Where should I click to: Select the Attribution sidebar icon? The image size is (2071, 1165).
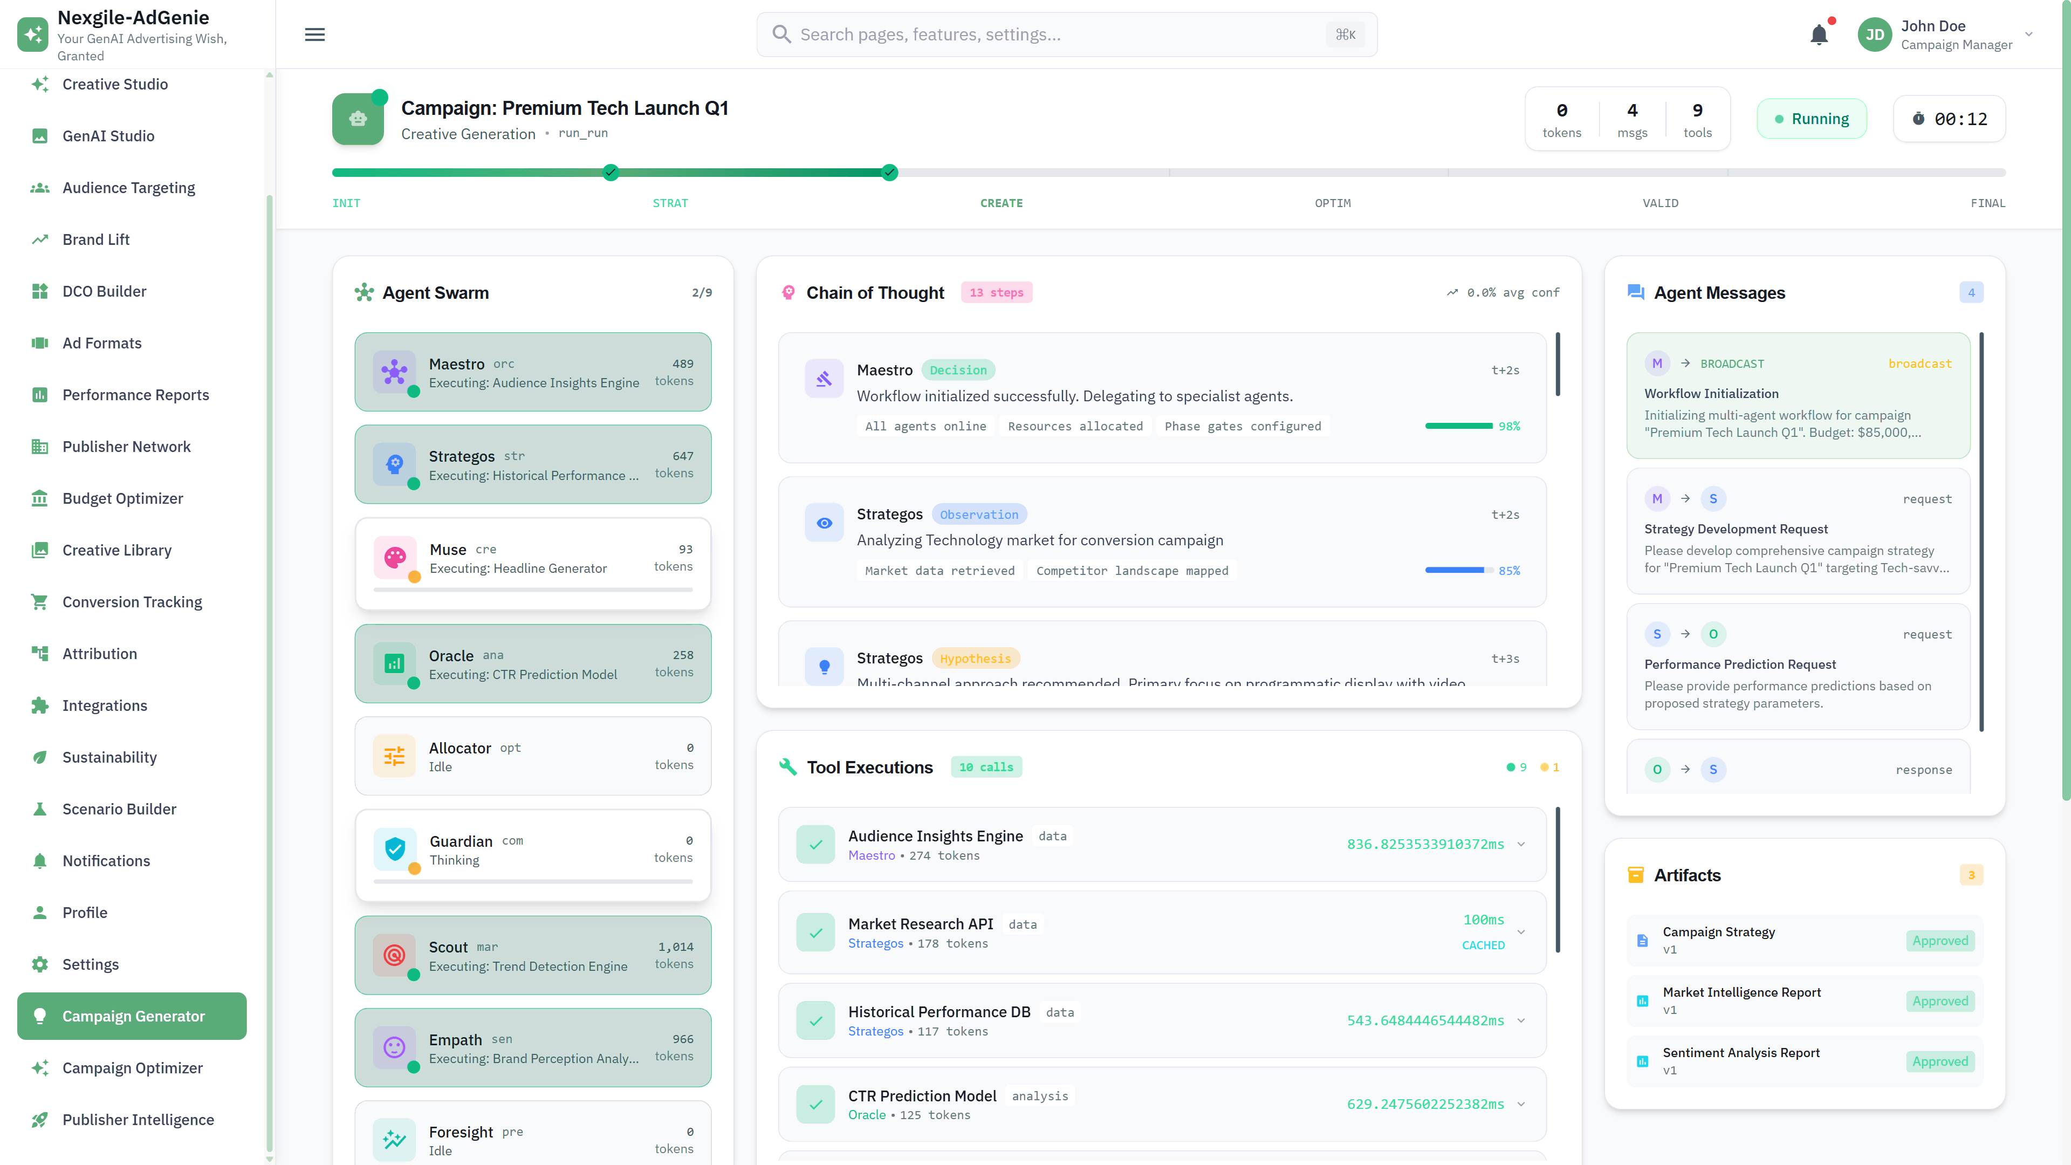(x=39, y=654)
